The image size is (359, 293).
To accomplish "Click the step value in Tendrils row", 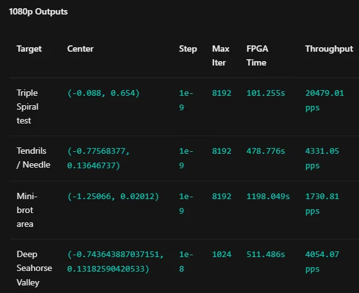I will pyautogui.click(x=186, y=158).
